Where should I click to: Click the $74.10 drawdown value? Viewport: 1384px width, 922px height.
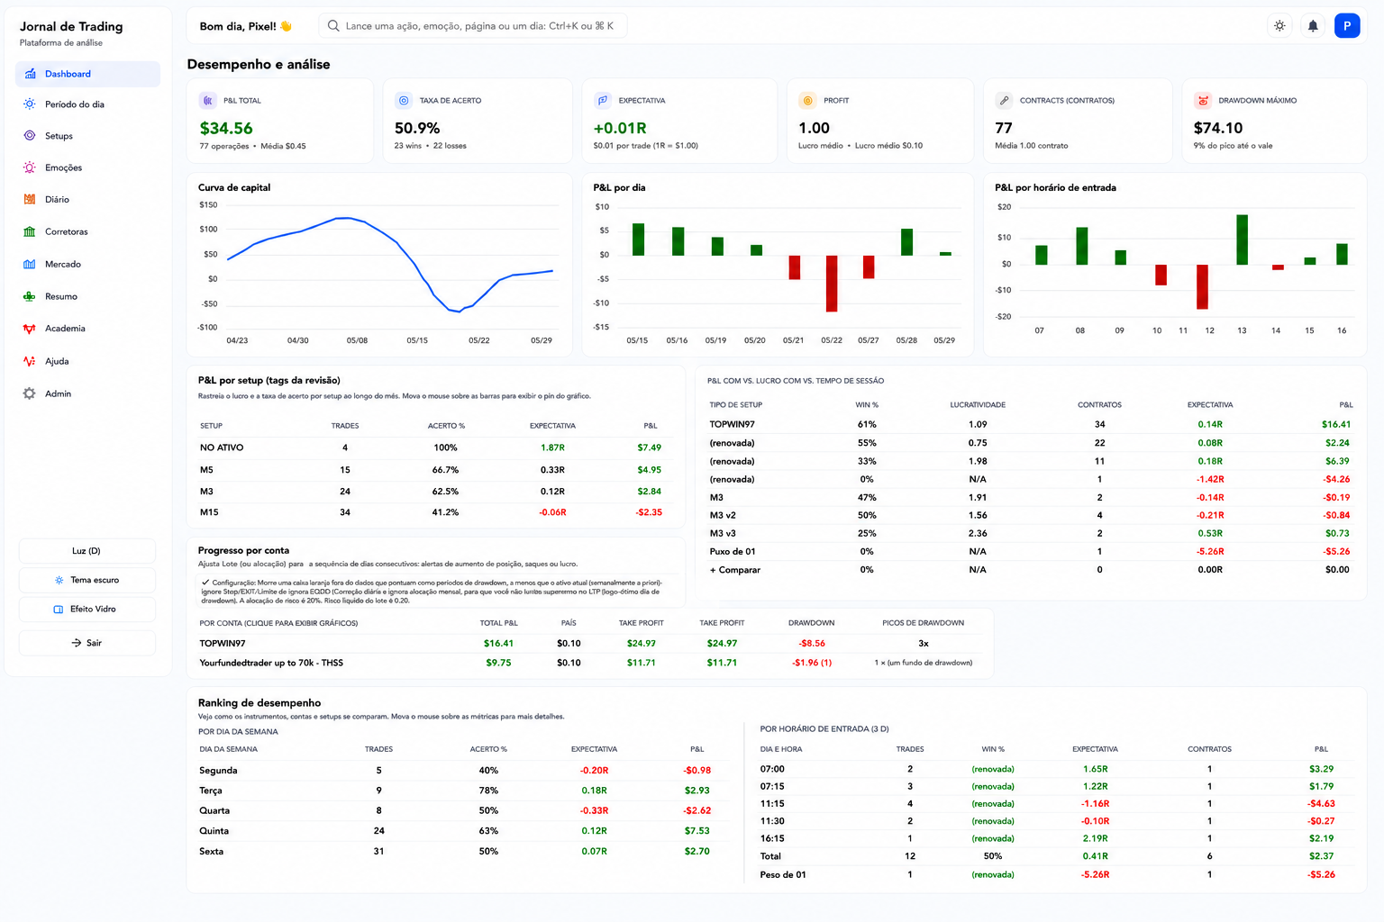tap(1217, 129)
